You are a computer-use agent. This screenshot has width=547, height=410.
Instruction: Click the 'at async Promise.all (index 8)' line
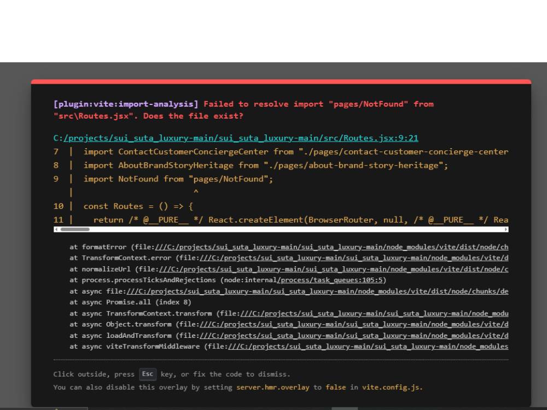[130, 302]
